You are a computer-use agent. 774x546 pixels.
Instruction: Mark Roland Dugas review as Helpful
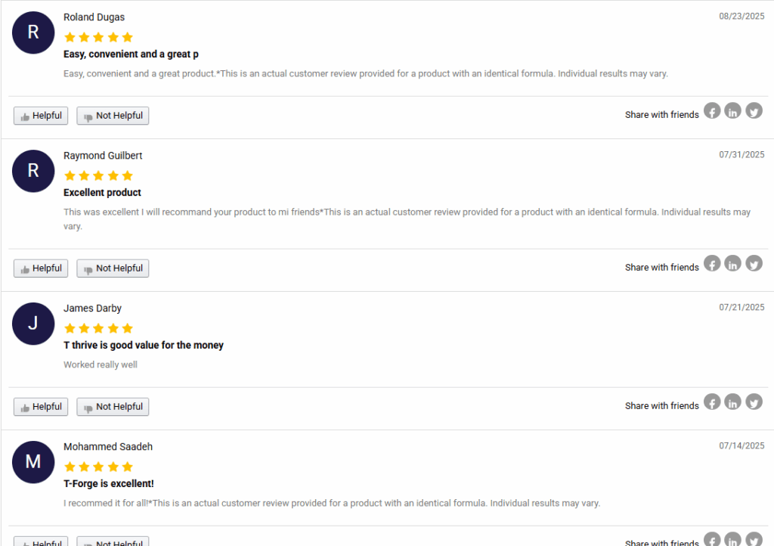point(41,116)
